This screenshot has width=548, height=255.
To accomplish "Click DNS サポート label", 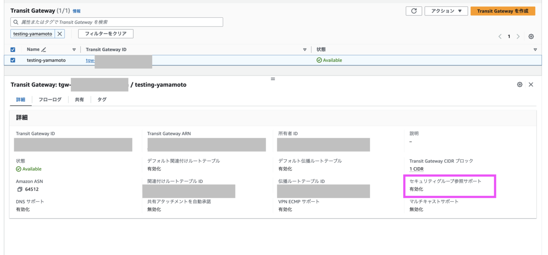I will click(30, 201).
